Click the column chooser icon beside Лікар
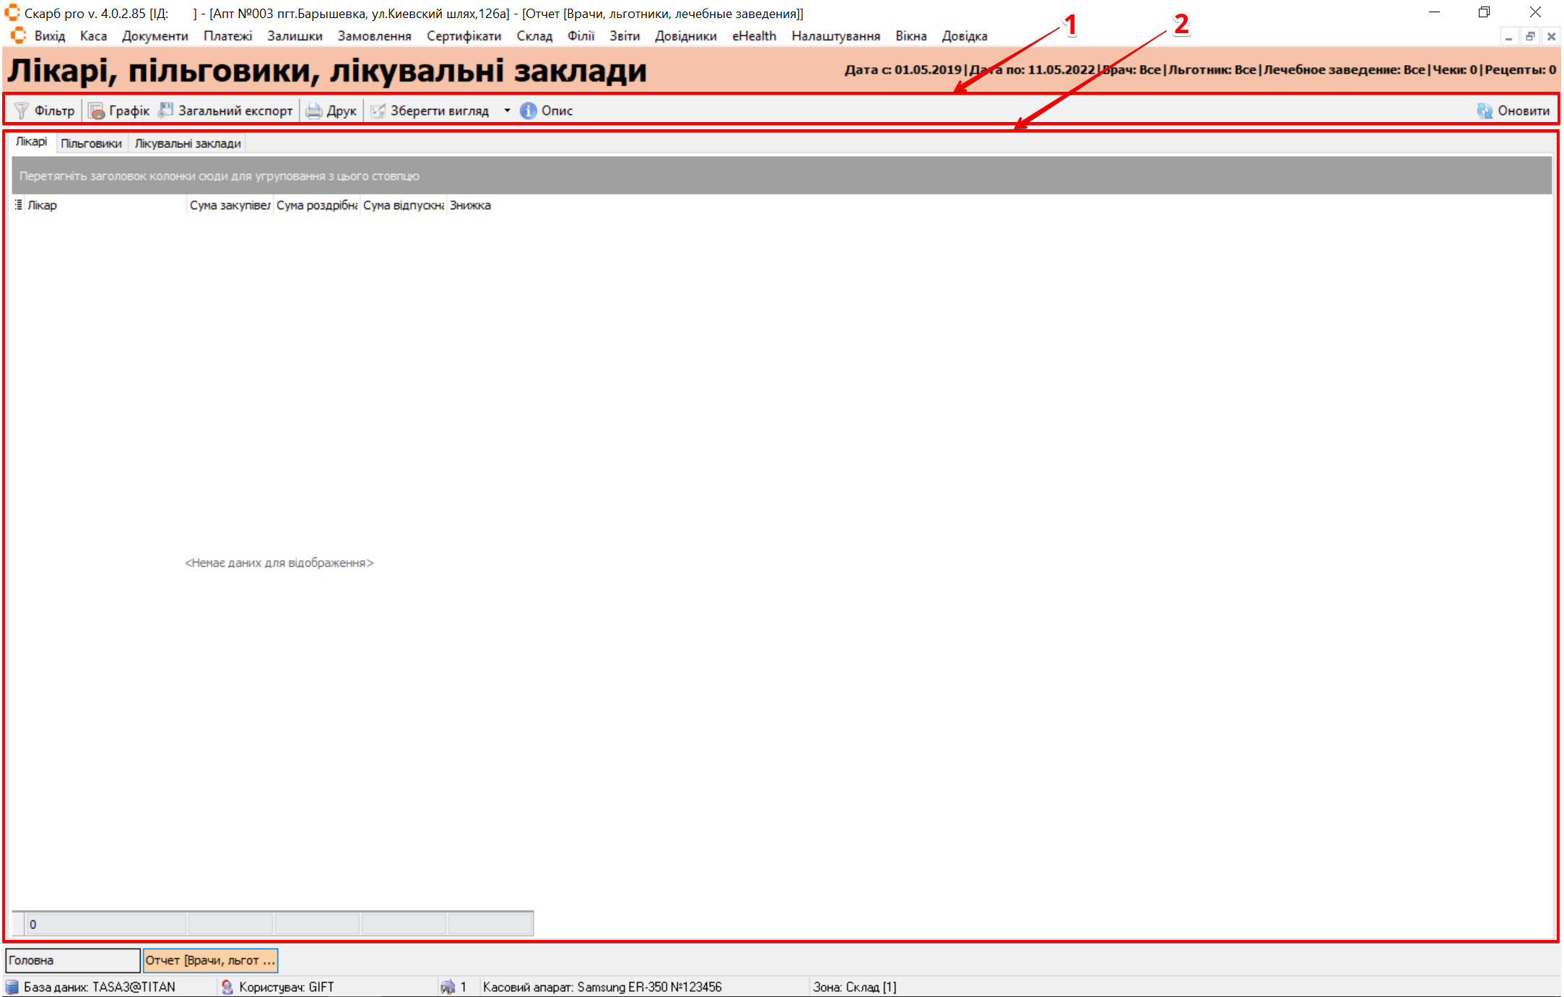This screenshot has width=1564, height=997. coord(19,205)
